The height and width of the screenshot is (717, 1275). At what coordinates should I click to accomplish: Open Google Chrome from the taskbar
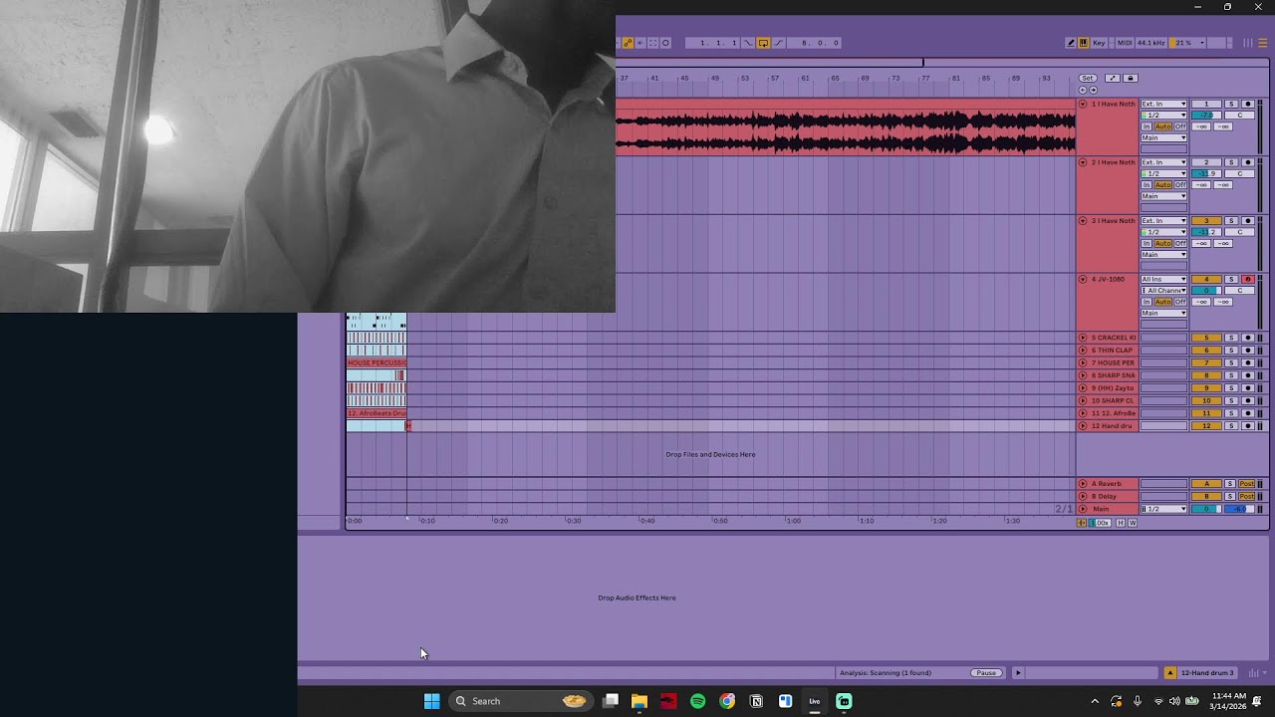(x=727, y=701)
